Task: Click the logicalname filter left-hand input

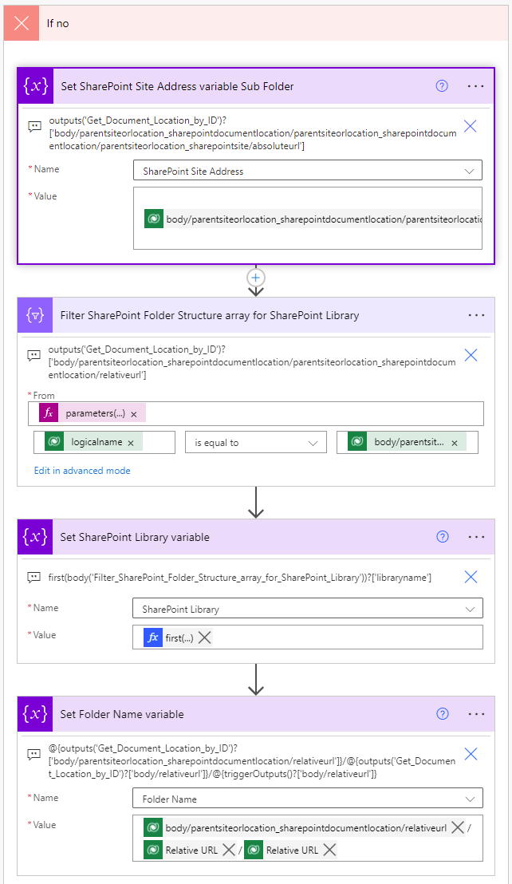Action: pyautogui.click(x=104, y=443)
